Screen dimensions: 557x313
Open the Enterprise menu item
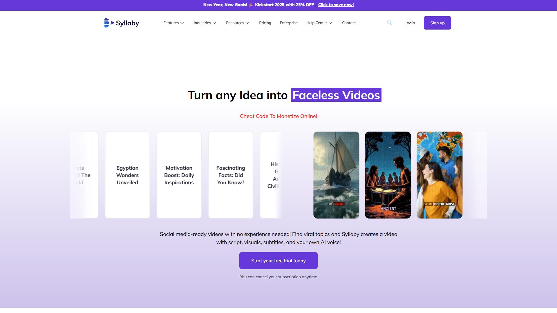289,23
